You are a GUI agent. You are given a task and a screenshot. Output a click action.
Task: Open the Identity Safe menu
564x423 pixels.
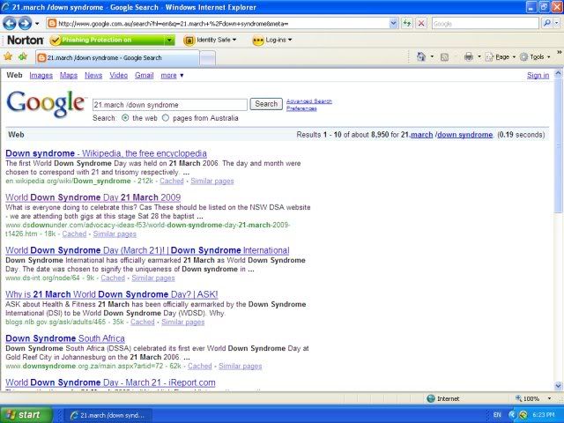(217, 40)
